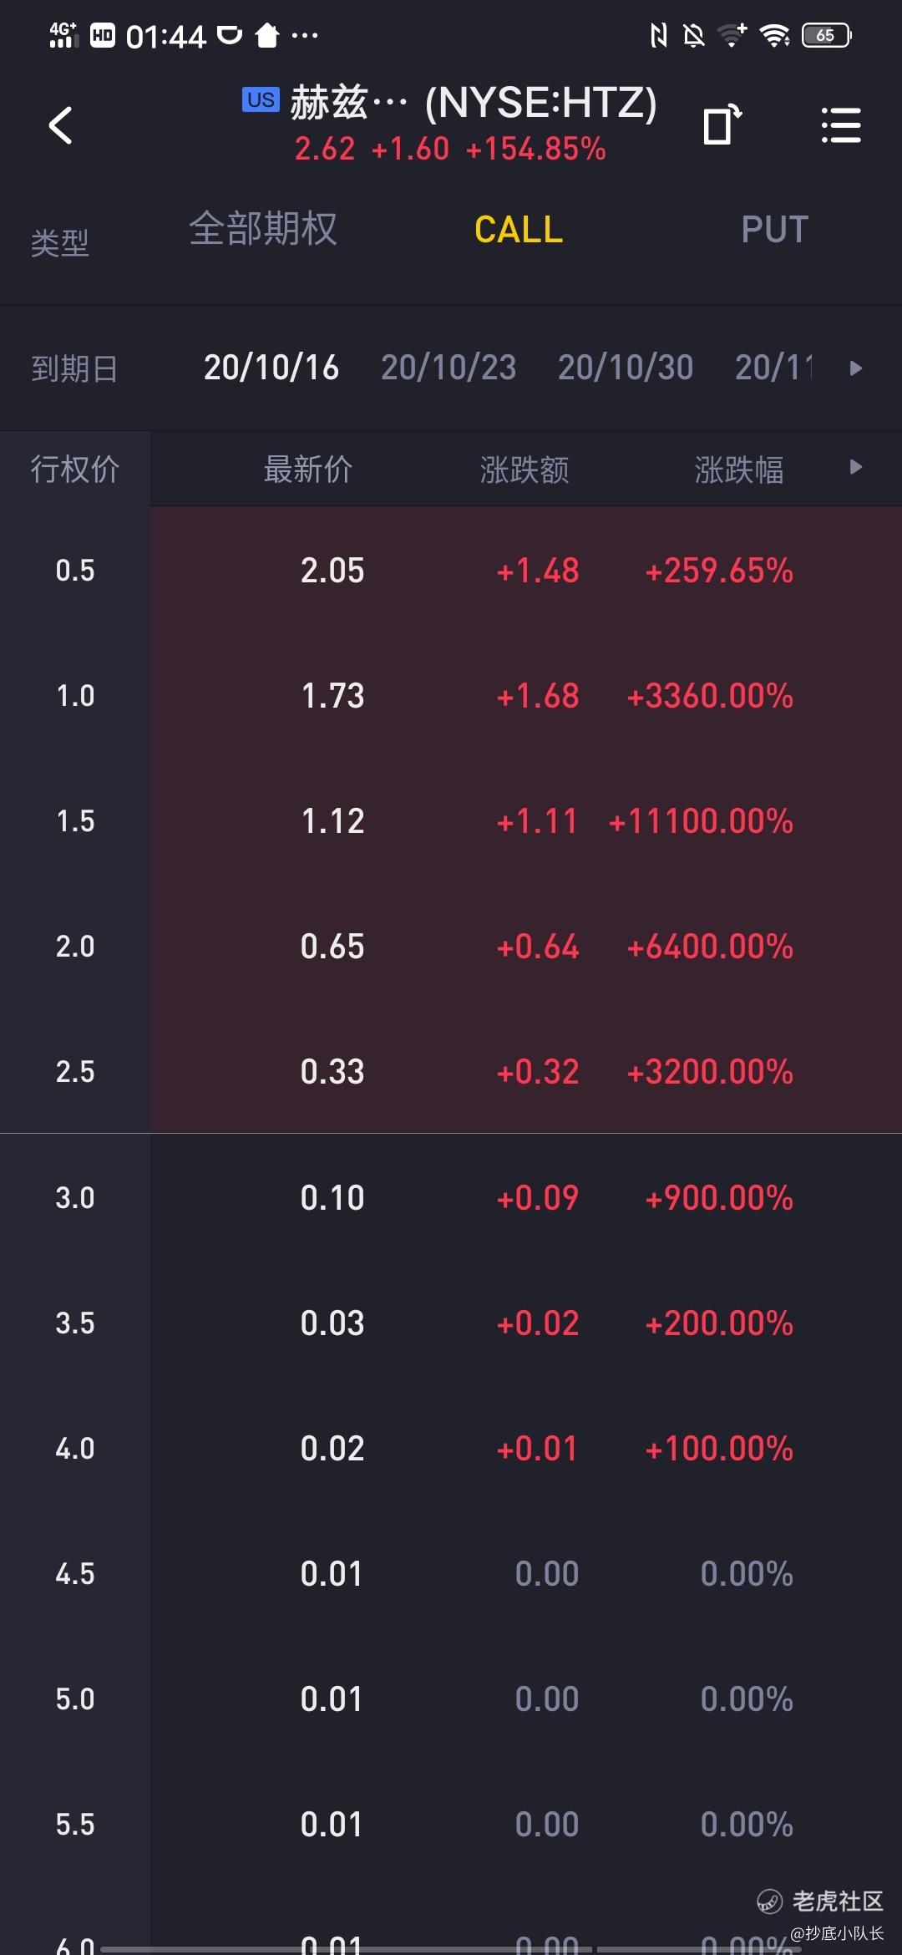Viewport: 902px width, 1955px height.
Task: Open the list menu icon
Action: coord(841,125)
